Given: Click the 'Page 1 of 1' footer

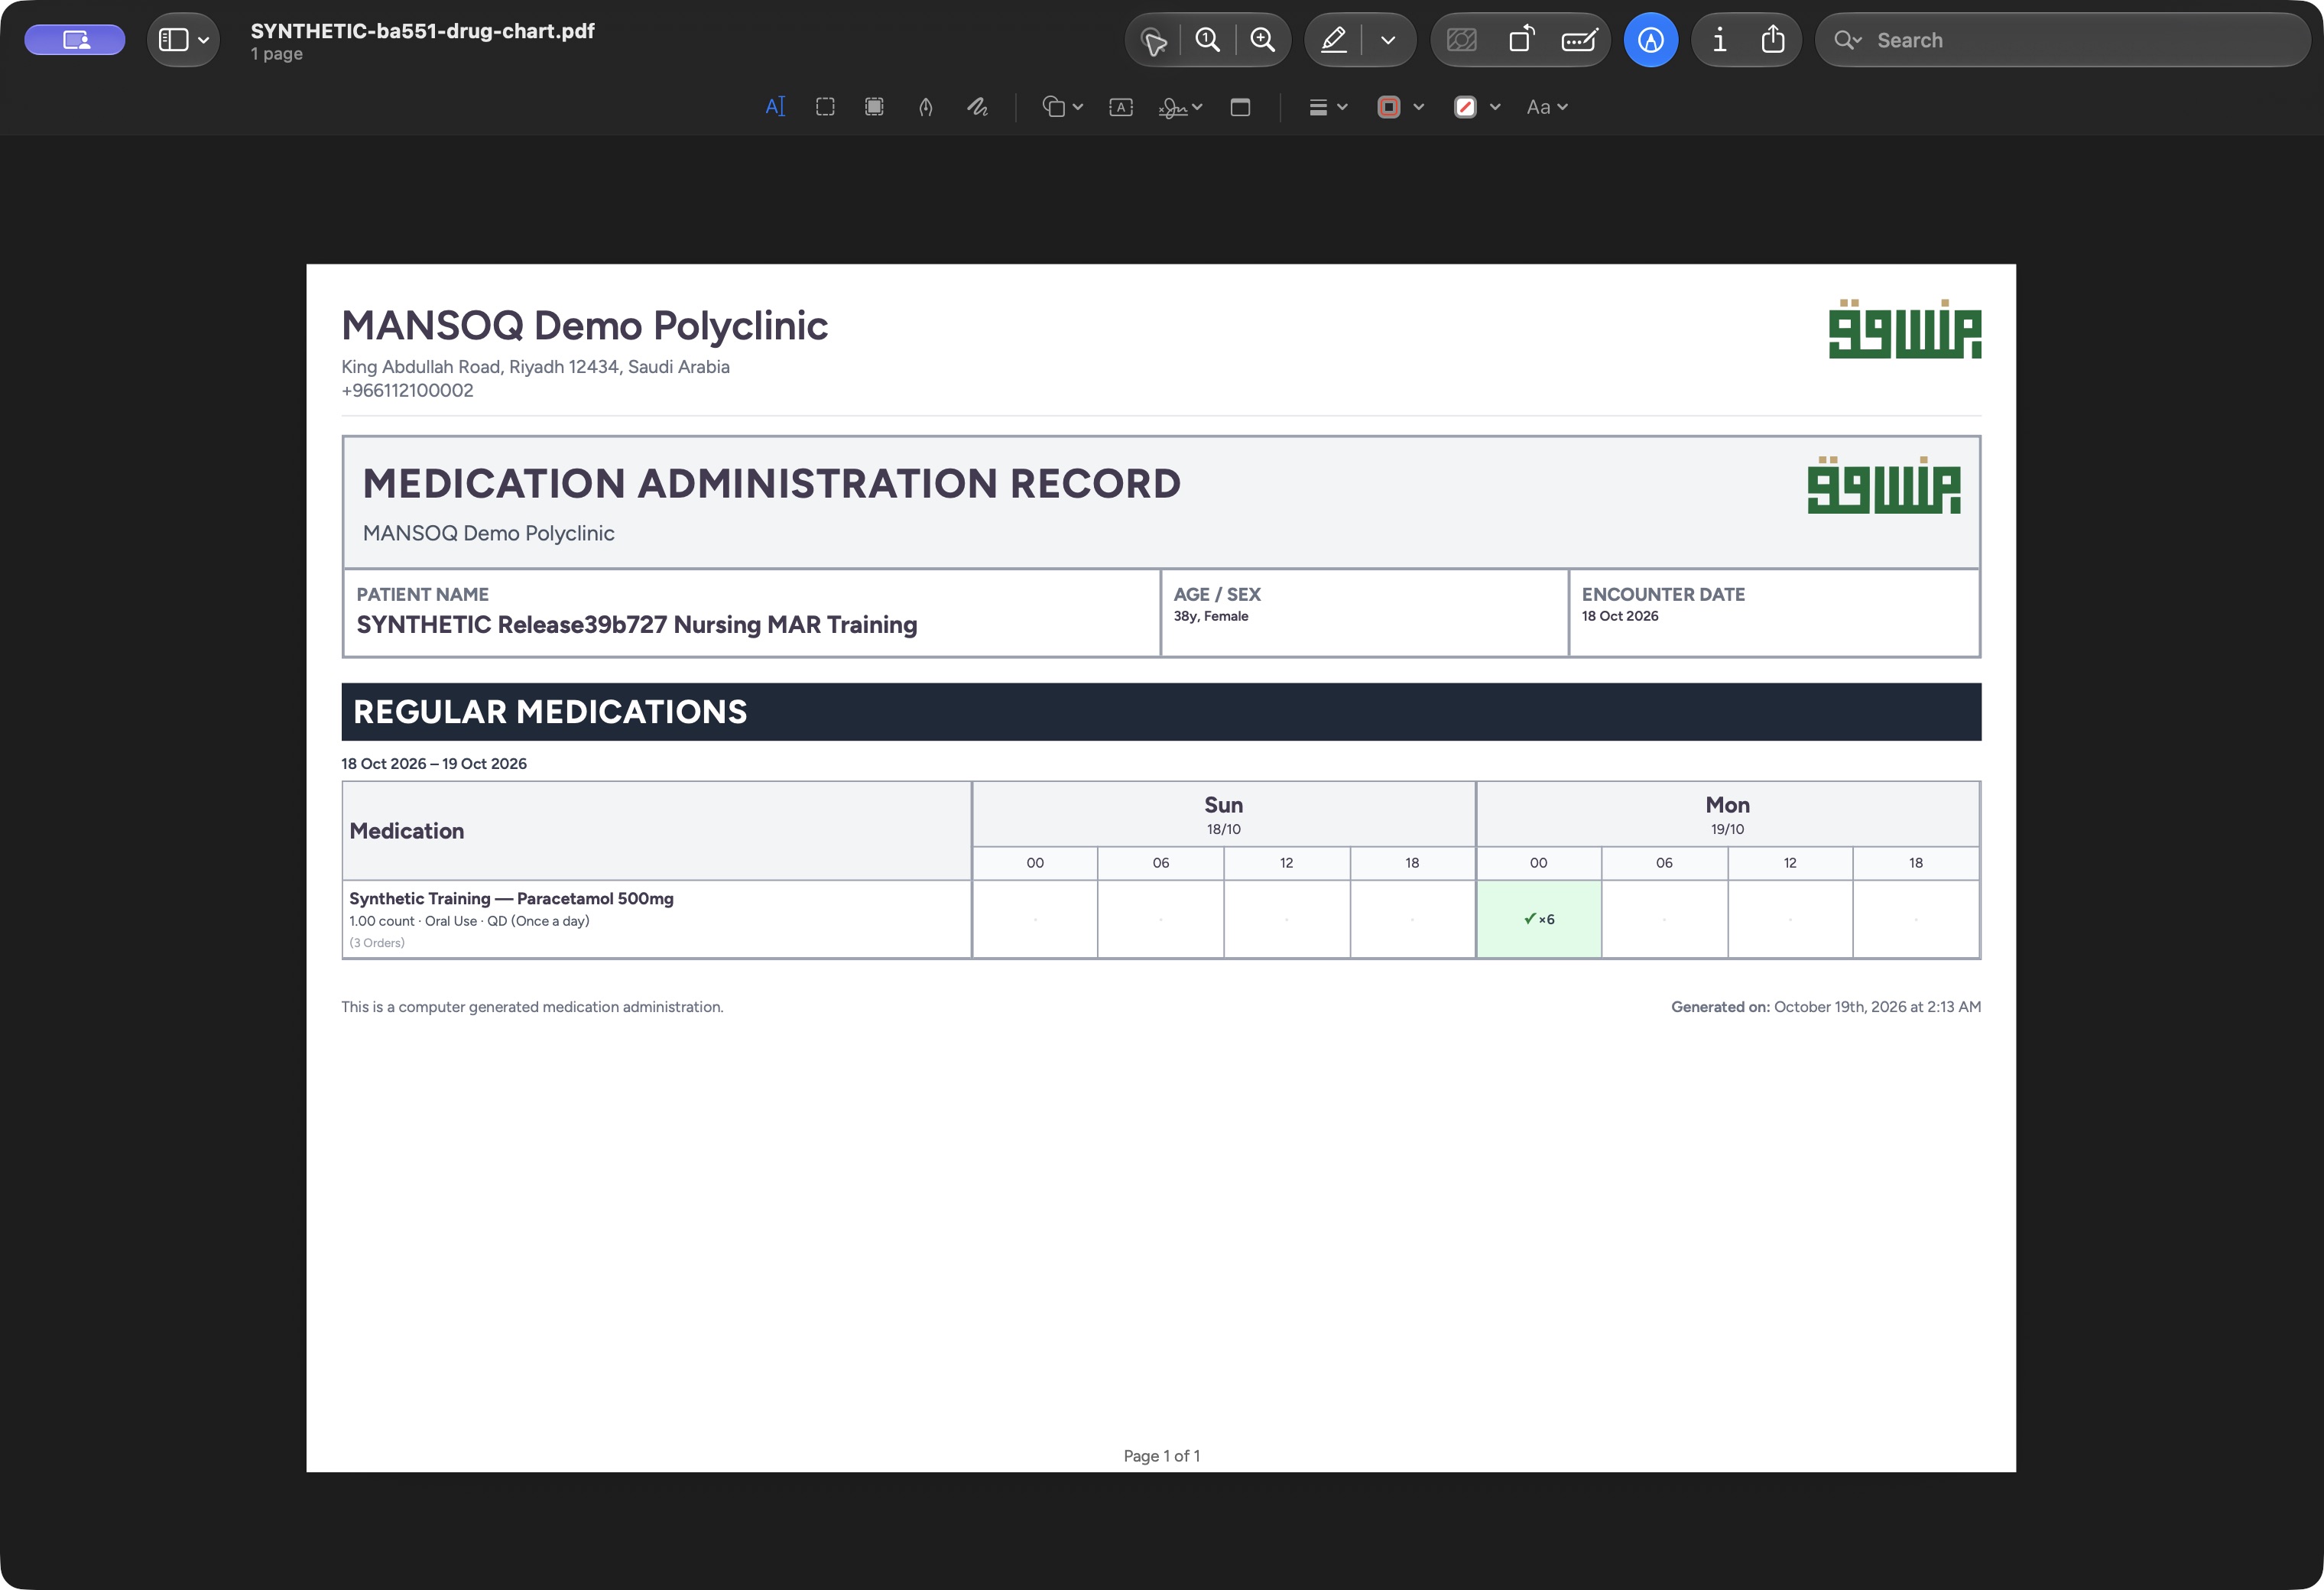Looking at the screenshot, I should (1161, 1456).
